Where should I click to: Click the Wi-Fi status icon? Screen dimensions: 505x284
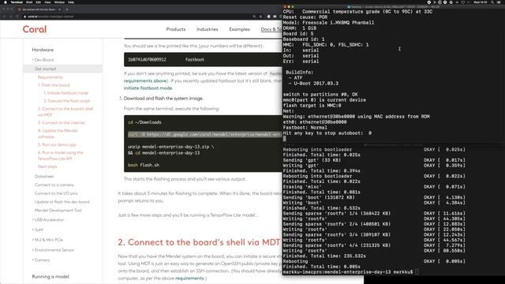pyautogui.click(x=463, y=2)
